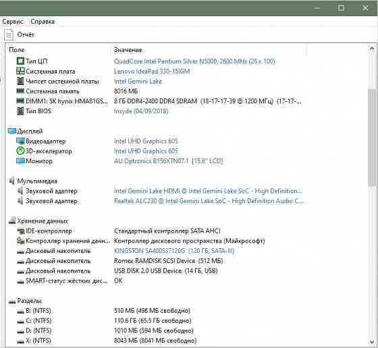This screenshot has height=348, width=378.
Task: Click the Отчёт document icon
Action: [x=9, y=34]
